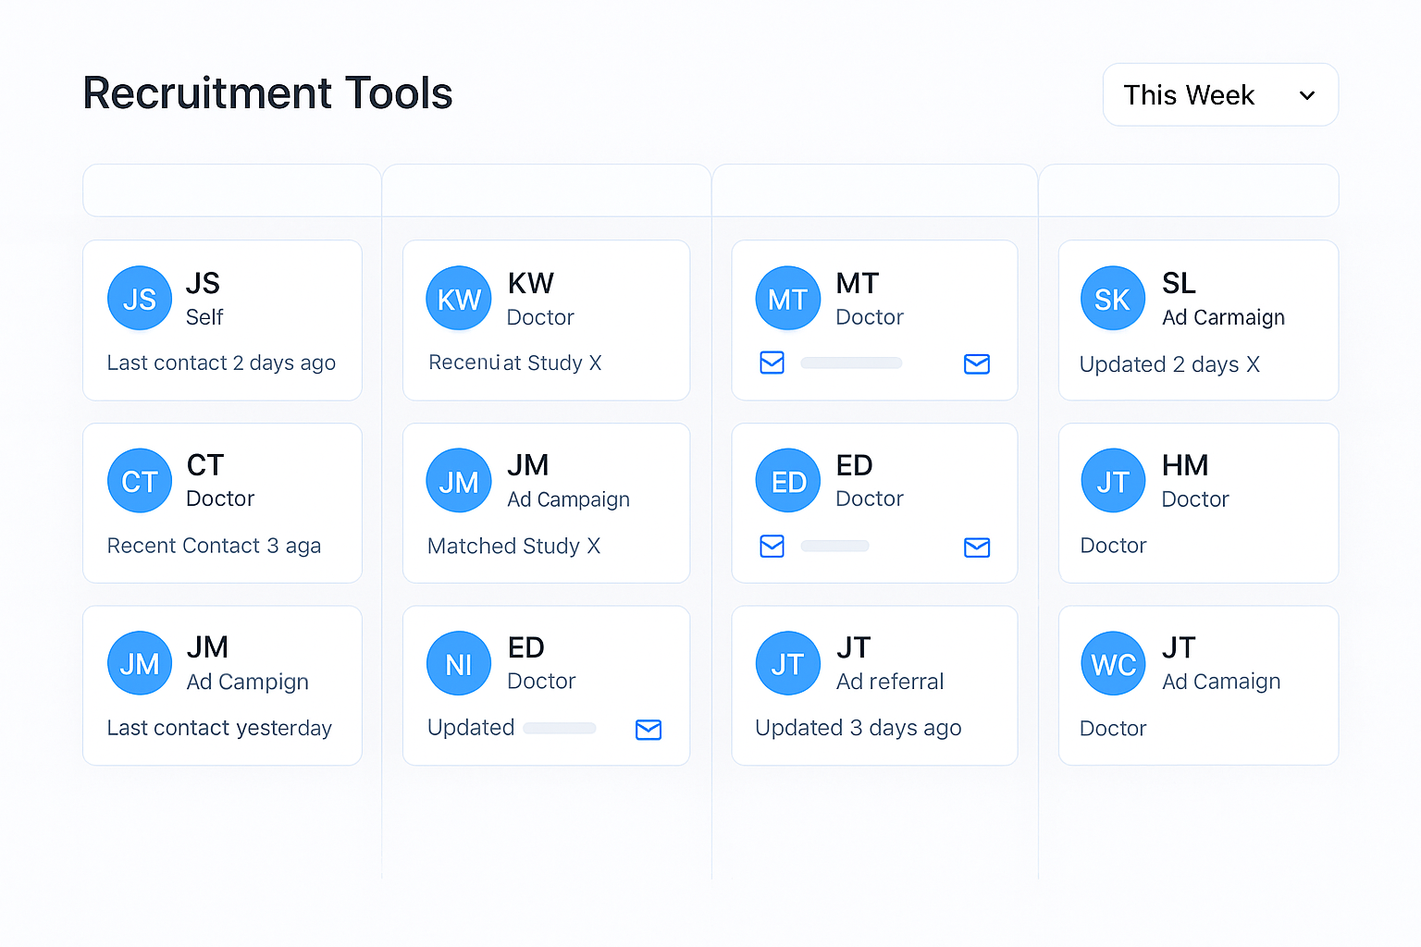Click the JT avatar on the Ad referral card
The image size is (1421, 947).
(x=788, y=663)
